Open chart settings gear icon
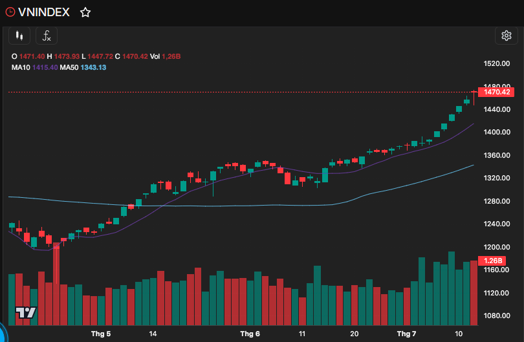This screenshot has height=342, width=524. (x=507, y=36)
